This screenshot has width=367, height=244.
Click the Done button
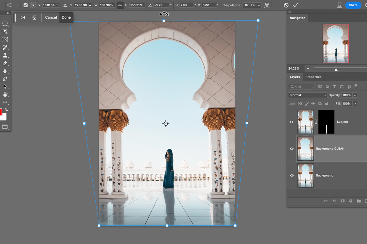tap(66, 17)
